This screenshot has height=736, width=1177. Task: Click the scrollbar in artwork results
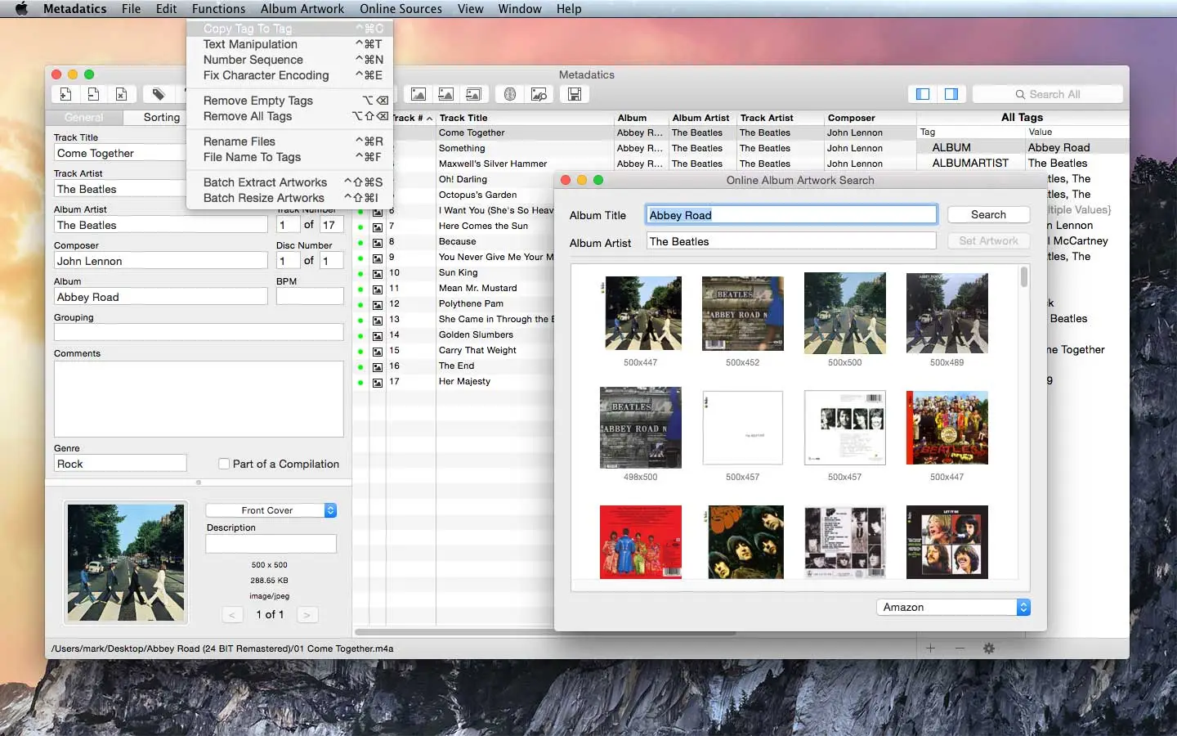click(1024, 277)
